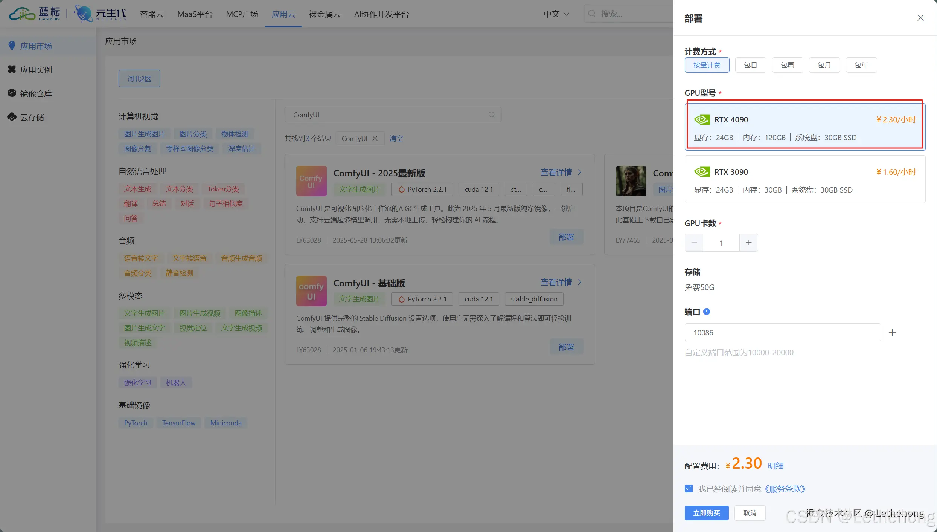This screenshot has width=937, height=532.
Task: Increase GPU卡数 with the plus stepper
Action: coord(748,242)
